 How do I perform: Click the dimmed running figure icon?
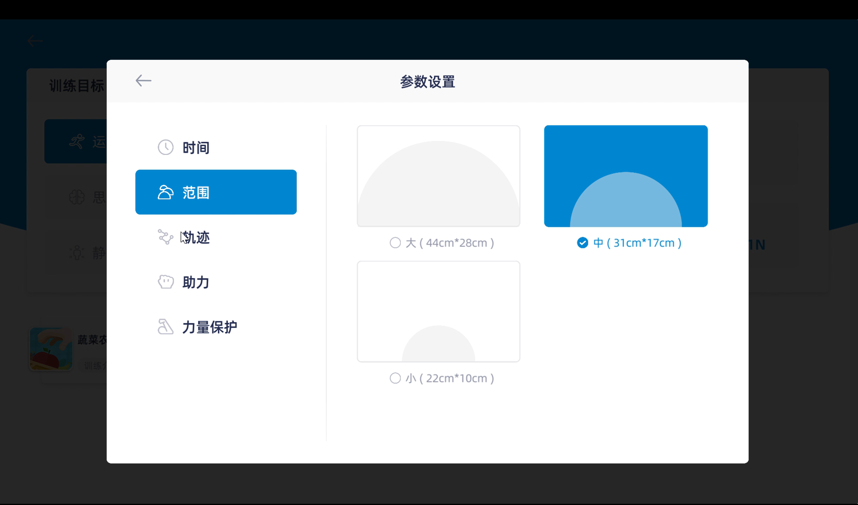click(77, 142)
